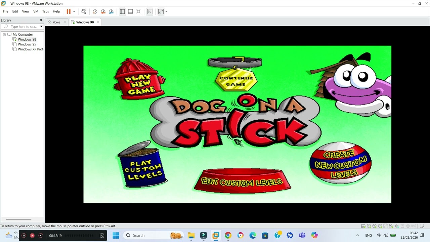This screenshot has height=242, width=430.
Task: Open the Help menu
Action: [56, 11]
